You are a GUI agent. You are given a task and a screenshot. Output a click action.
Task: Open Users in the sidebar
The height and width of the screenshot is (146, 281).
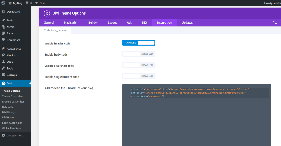click(x=10, y=62)
